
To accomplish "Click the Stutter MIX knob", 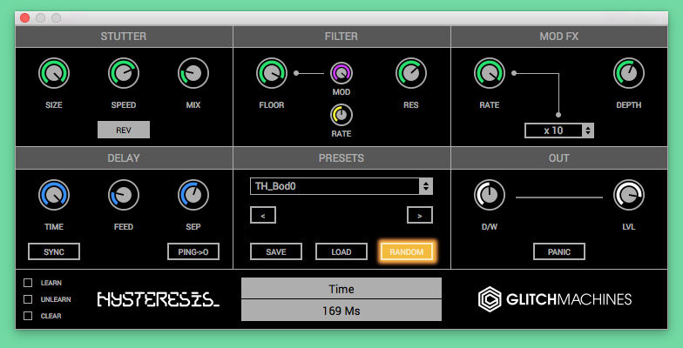I will (193, 73).
